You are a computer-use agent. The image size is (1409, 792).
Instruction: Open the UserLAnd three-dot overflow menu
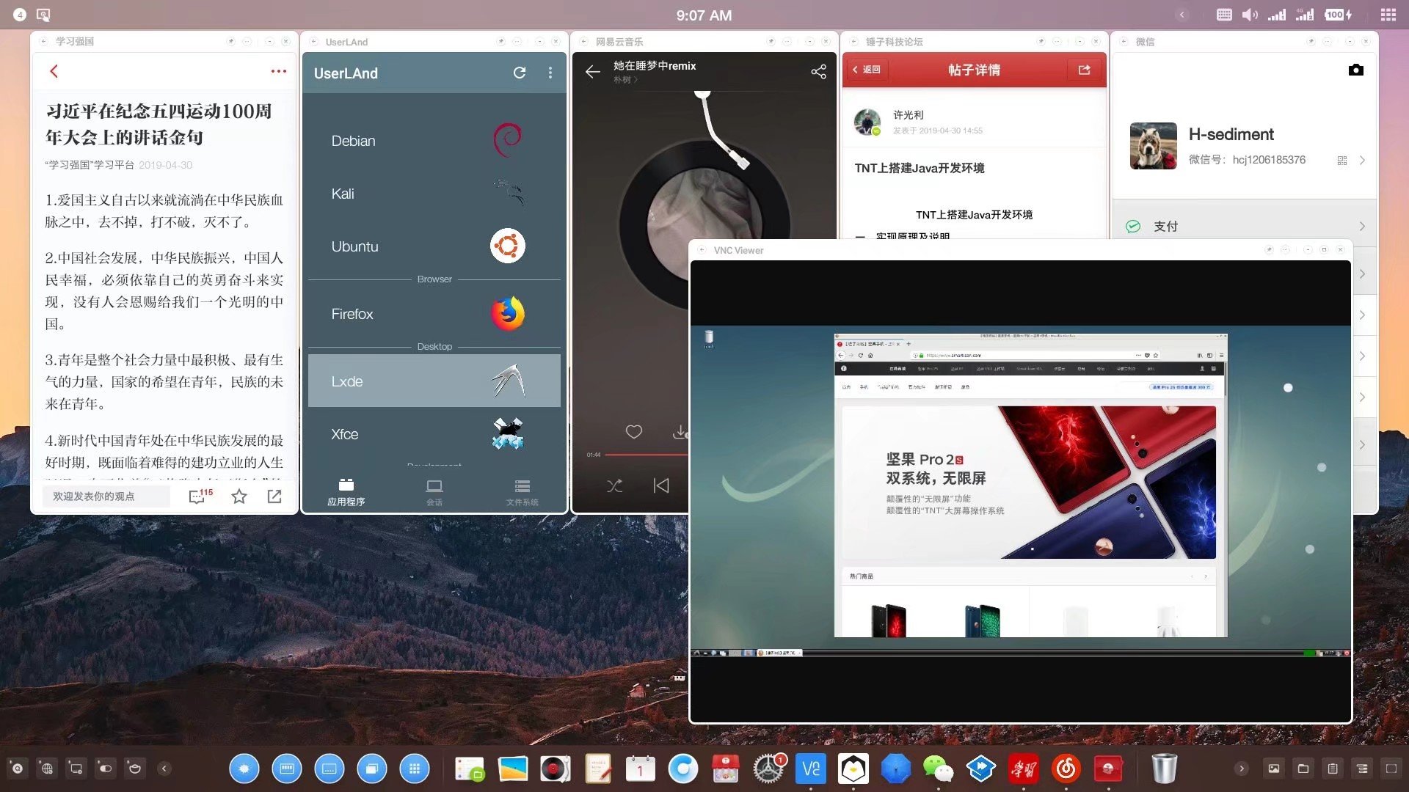point(550,73)
